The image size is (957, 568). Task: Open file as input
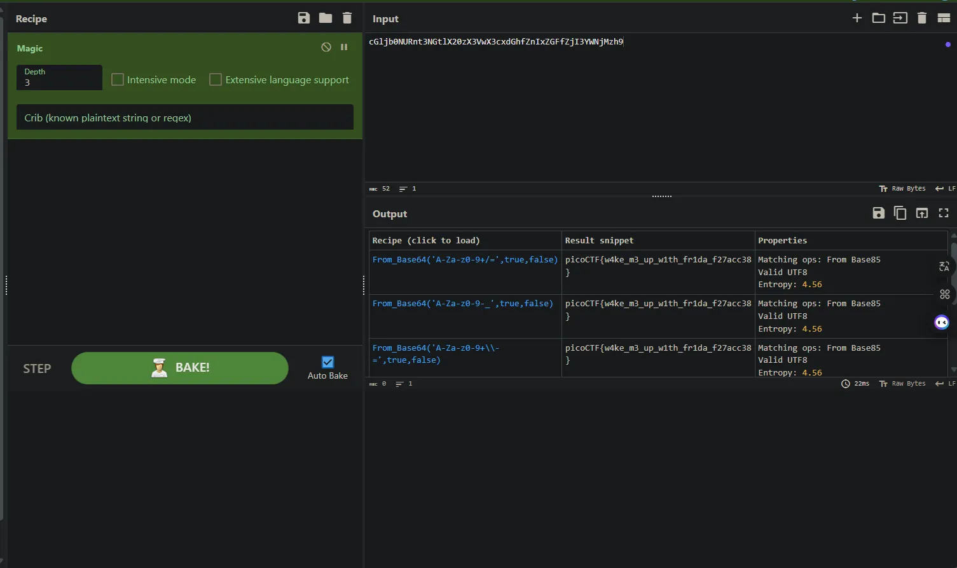coord(900,18)
